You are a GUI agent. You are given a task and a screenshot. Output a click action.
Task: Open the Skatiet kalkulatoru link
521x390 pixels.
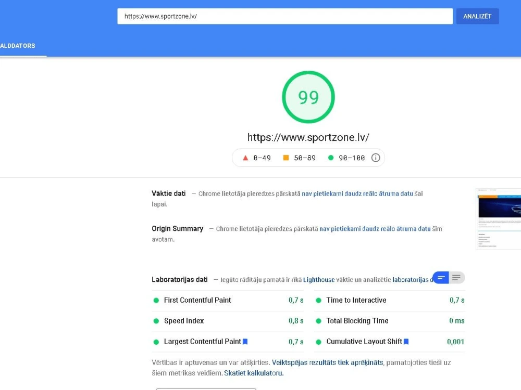pyautogui.click(x=254, y=373)
